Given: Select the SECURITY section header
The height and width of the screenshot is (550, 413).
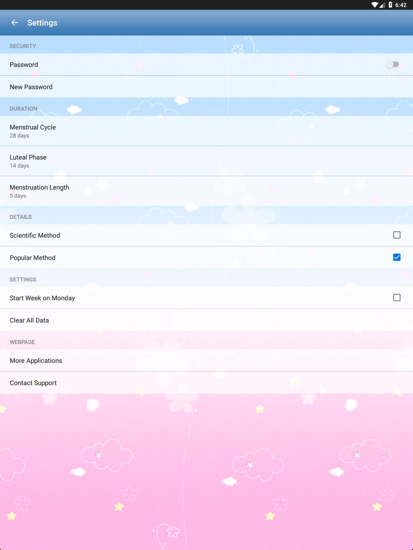Looking at the screenshot, I should click(23, 46).
